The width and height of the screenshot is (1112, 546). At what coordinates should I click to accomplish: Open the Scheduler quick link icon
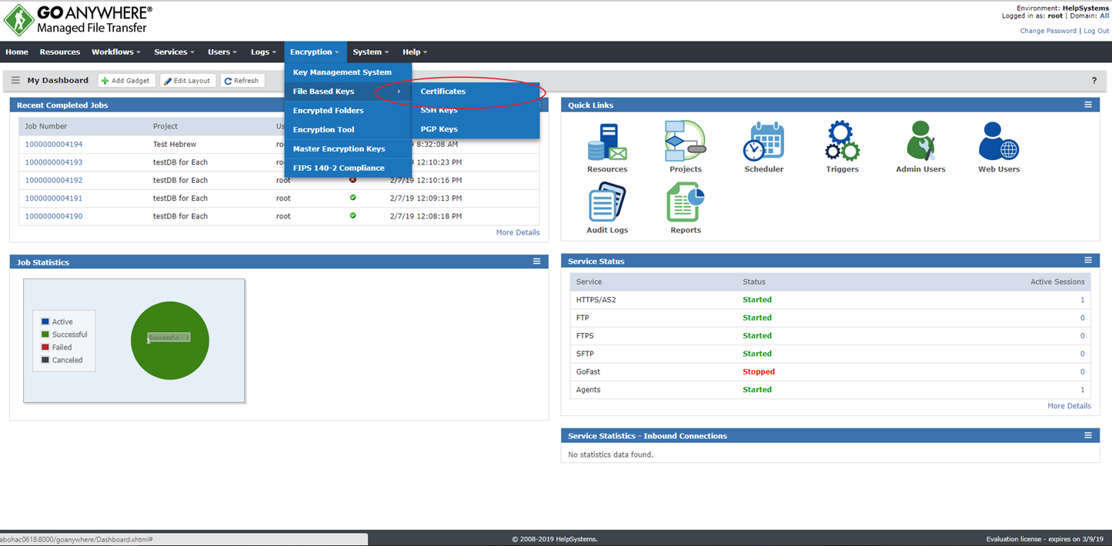click(x=763, y=141)
